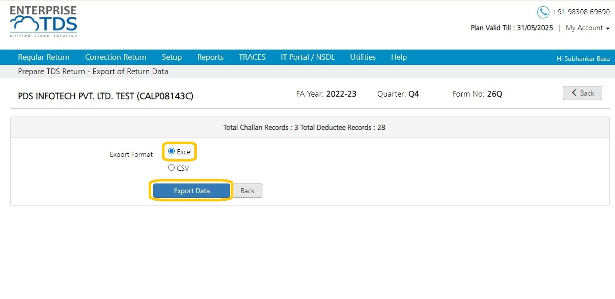Click Back button beside Export Data
615x299 pixels.
point(248,191)
